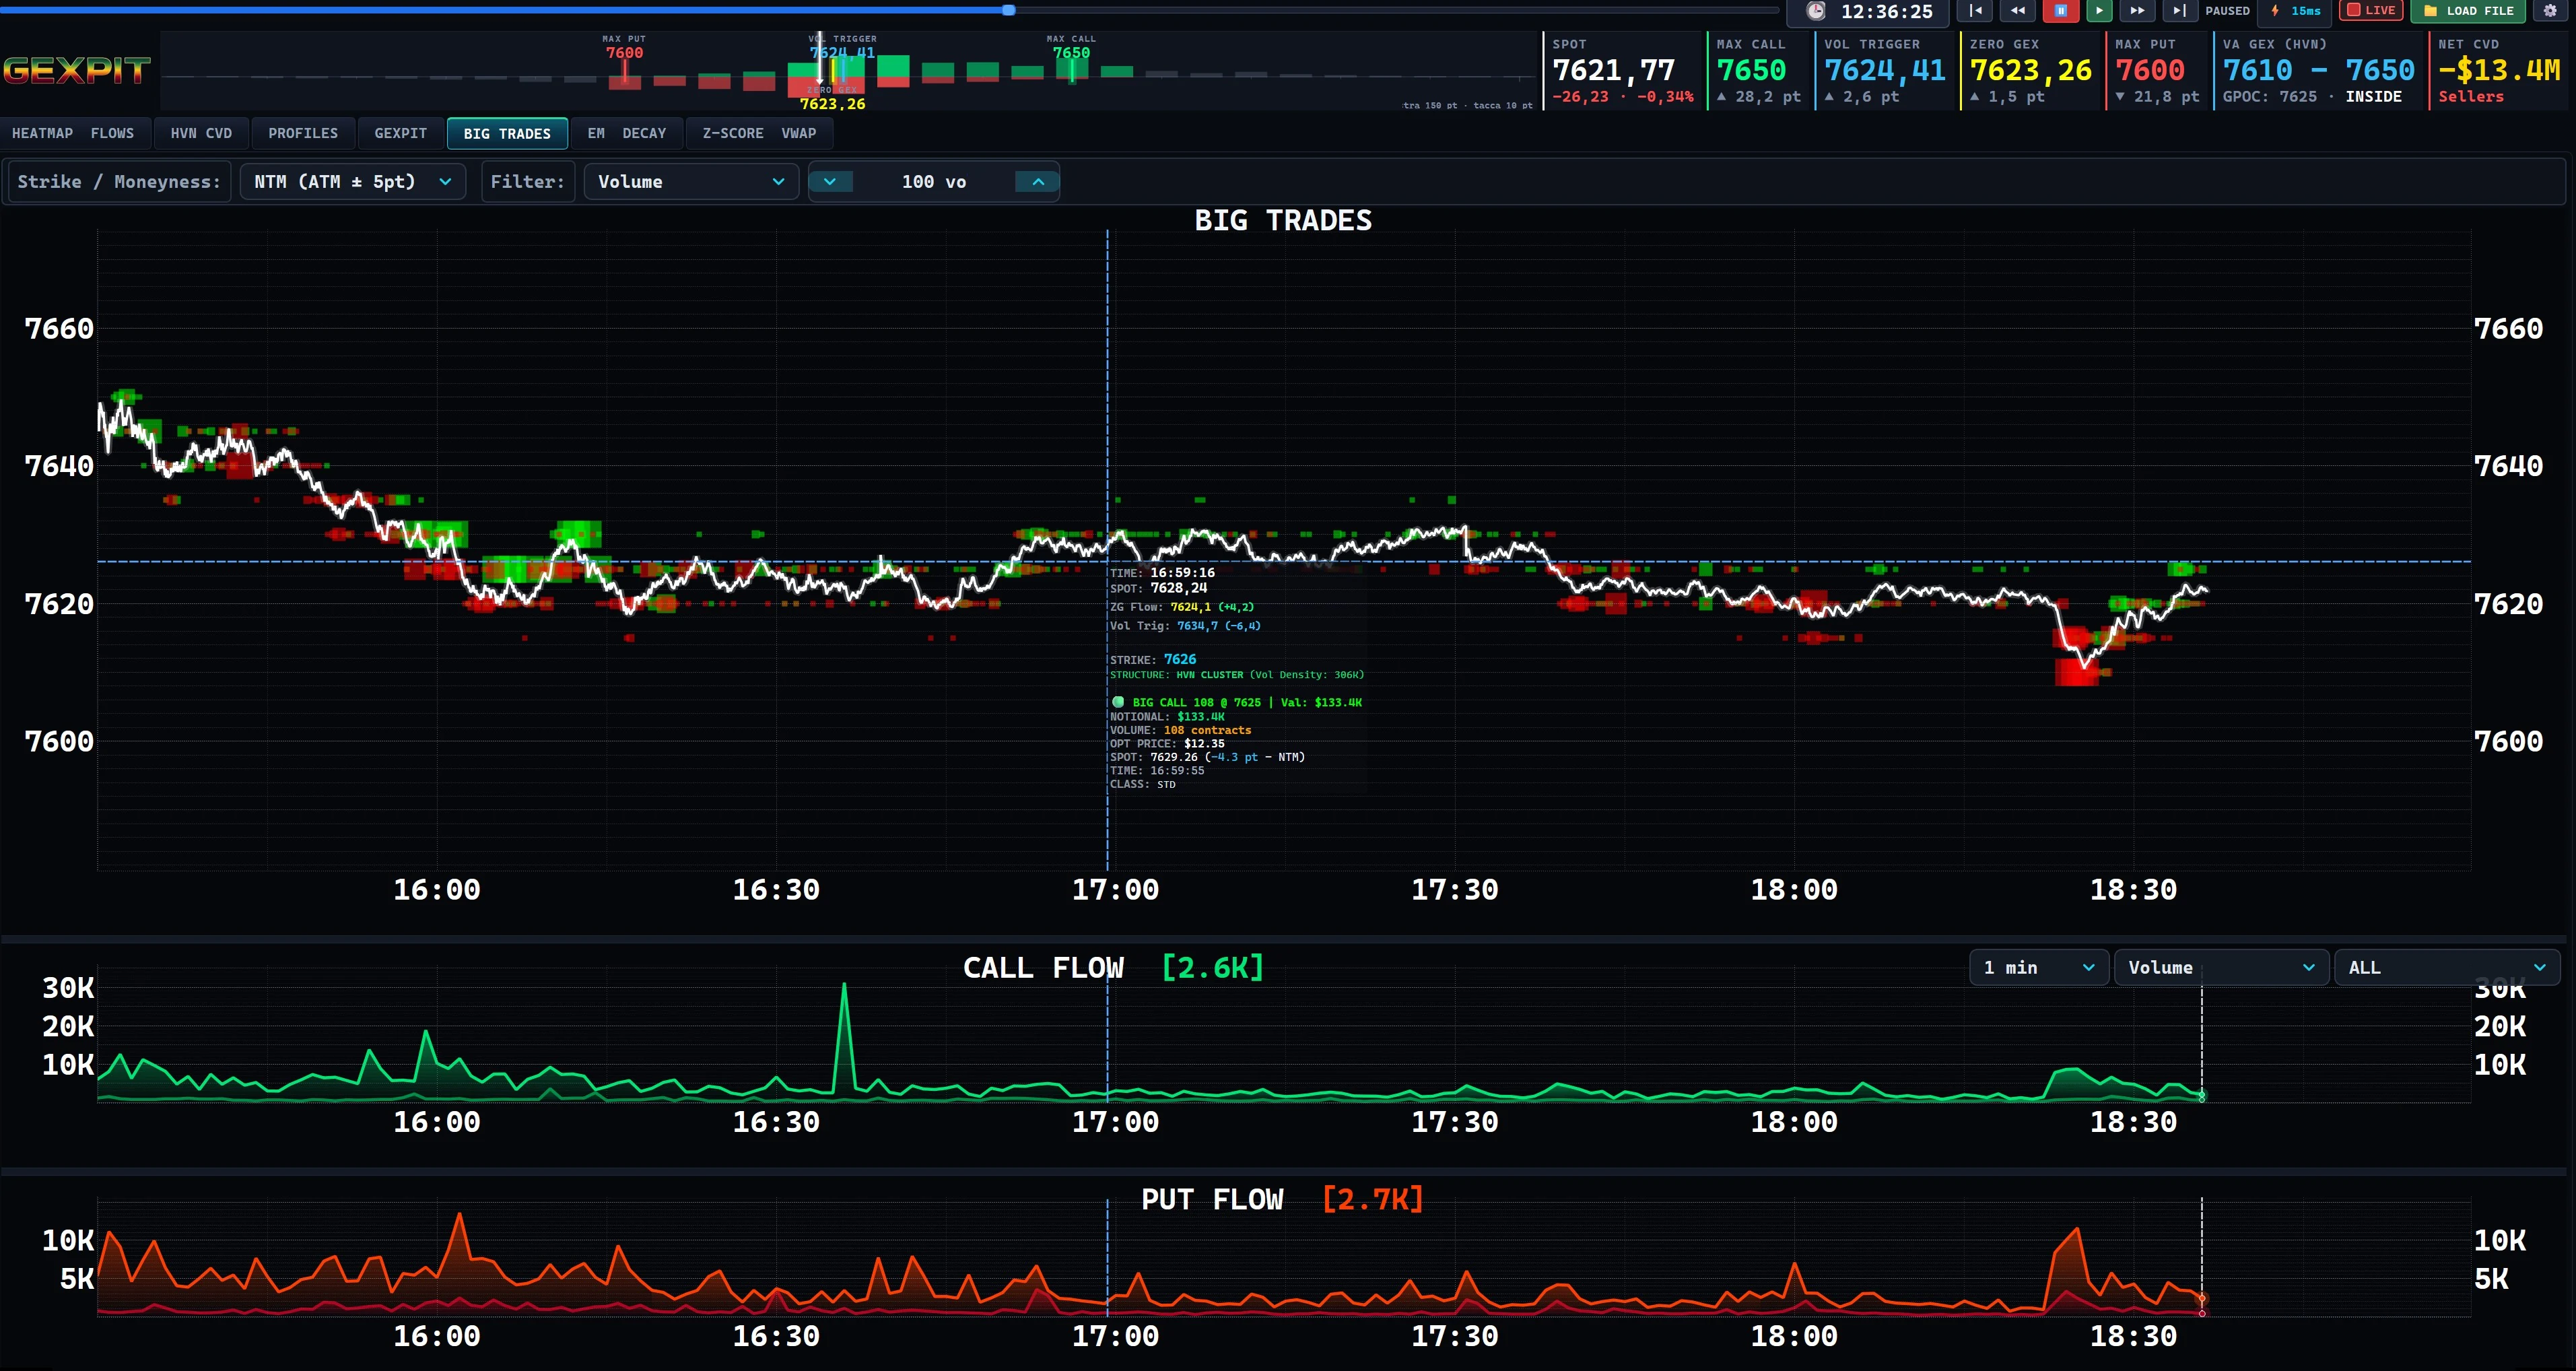
Task: Open EM DECAY tab
Action: 627,133
